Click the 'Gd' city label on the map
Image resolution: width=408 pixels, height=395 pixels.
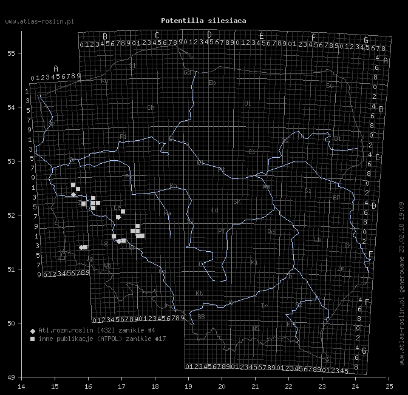tap(188, 72)
